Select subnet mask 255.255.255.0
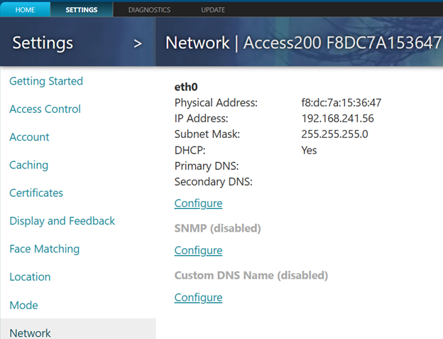 334,134
